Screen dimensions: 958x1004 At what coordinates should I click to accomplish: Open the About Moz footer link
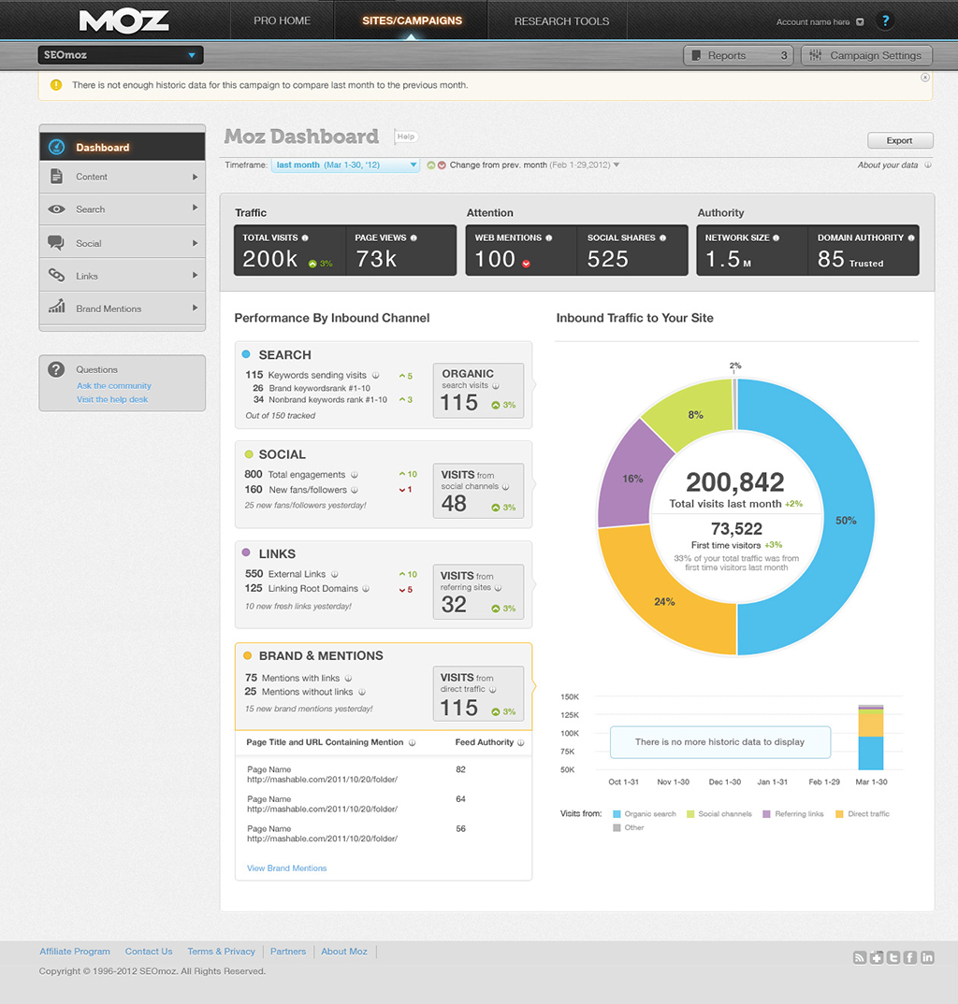[344, 952]
